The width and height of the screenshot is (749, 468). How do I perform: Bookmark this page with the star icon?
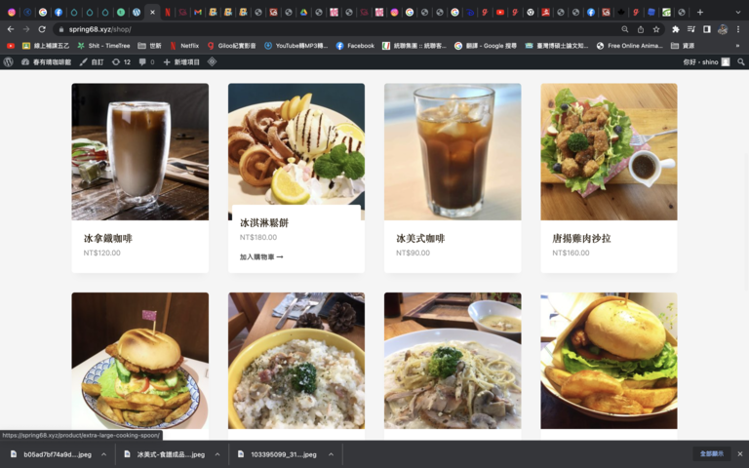pyautogui.click(x=656, y=29)
